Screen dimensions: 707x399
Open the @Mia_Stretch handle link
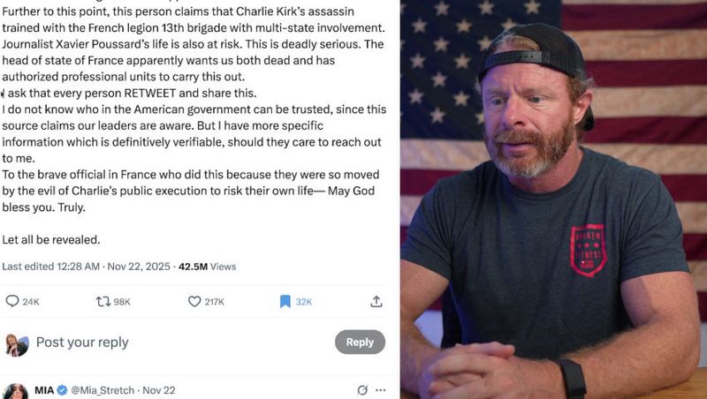click(x=102, y=390)
